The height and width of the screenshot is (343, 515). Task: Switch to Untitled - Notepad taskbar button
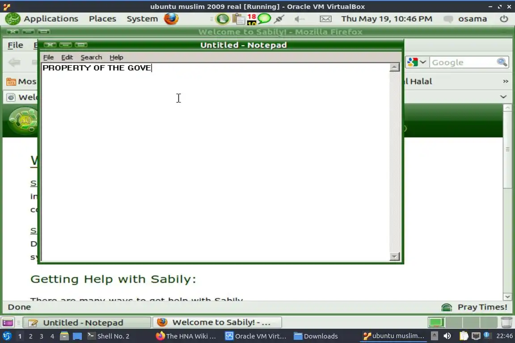click(x=87, y=322)
